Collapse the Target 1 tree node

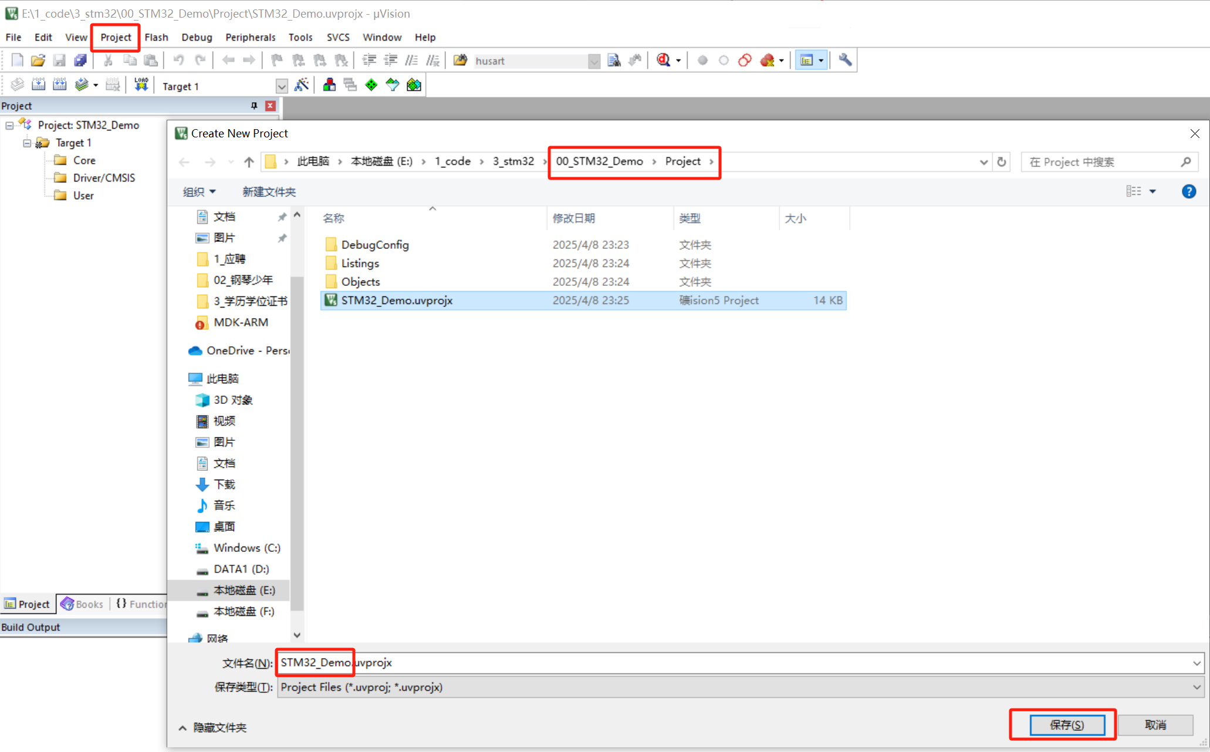[x=27, y=143]
